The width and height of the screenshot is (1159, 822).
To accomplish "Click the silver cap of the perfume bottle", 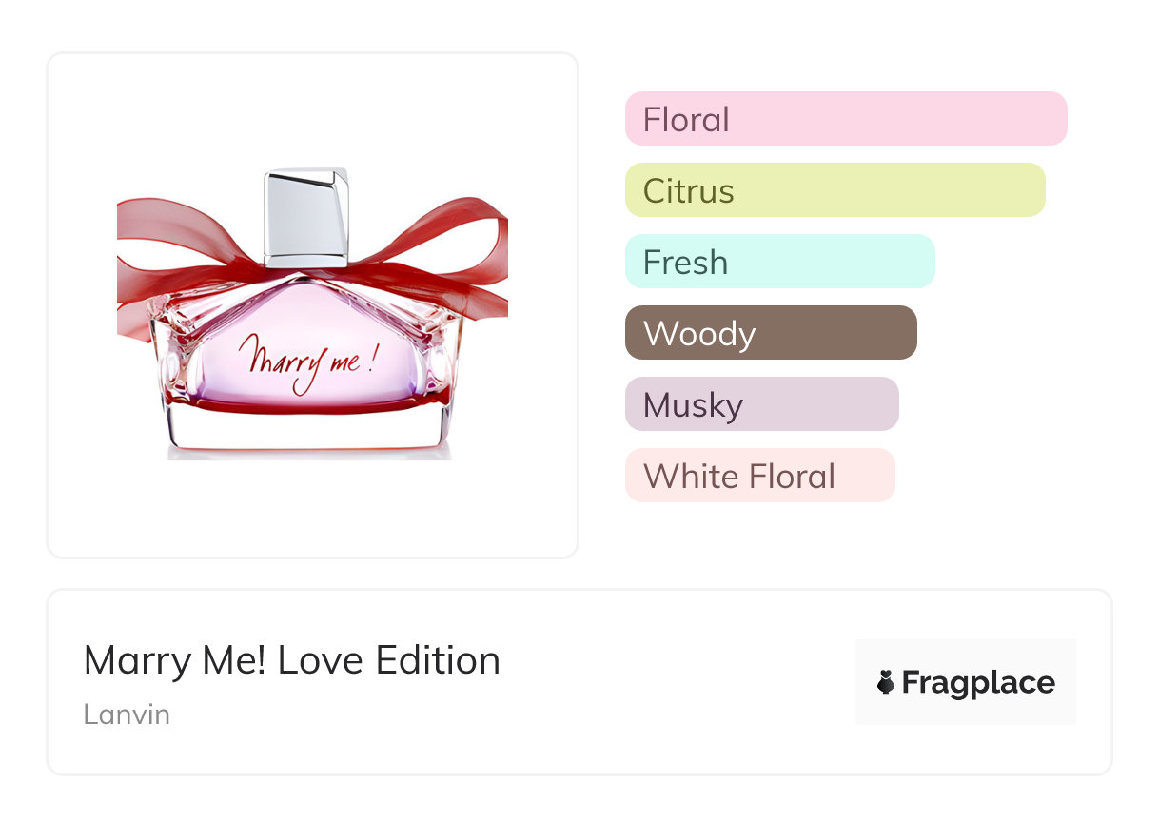I will pyautogui.click(x=306, y=217).
